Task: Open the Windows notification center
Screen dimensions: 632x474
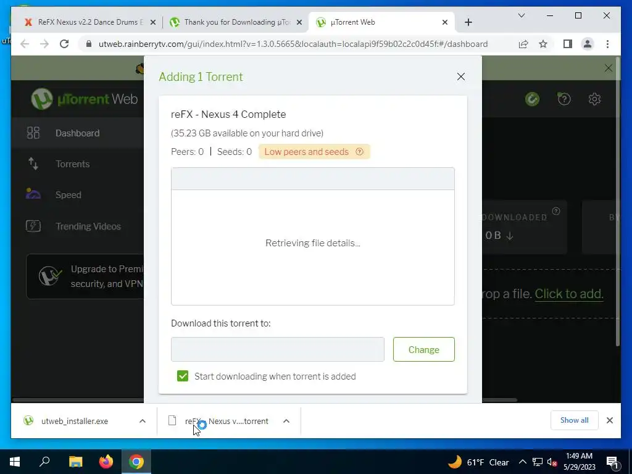Action: (613, 462)
